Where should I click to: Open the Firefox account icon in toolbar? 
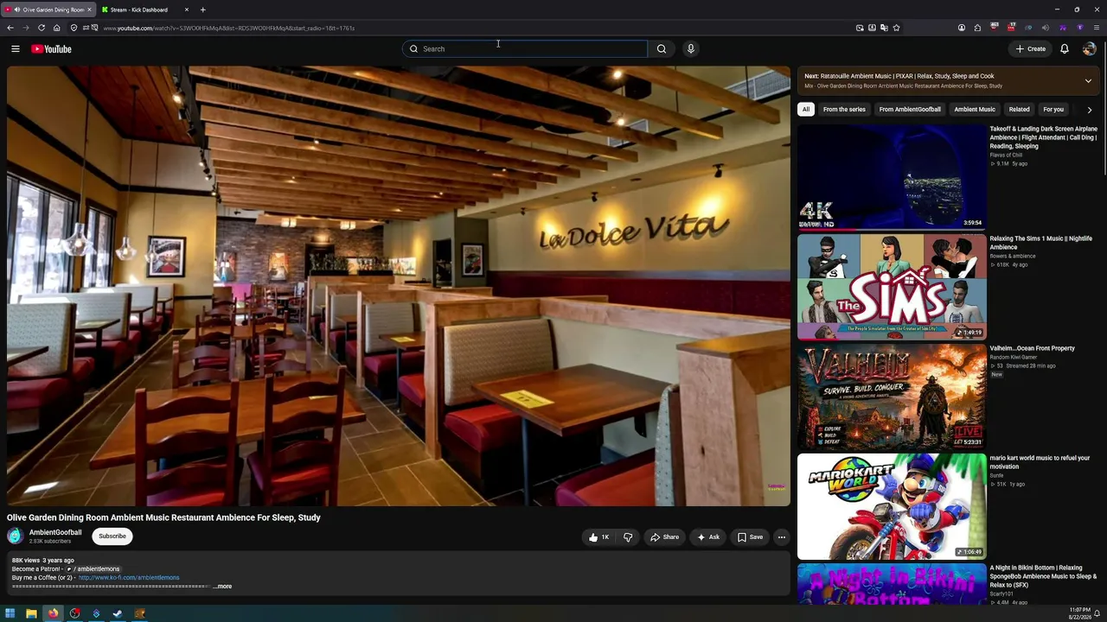pyautogui.click(x=962, y=28)
